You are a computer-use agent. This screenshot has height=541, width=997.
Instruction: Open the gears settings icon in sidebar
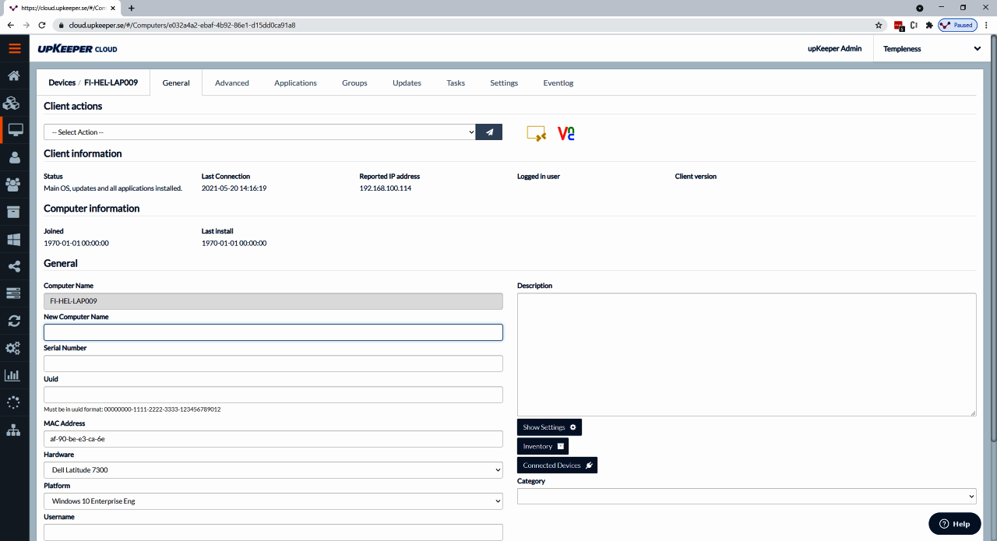16,348
